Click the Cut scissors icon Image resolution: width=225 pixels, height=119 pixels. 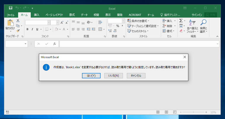pyautogui.click(x=18, y=21)
